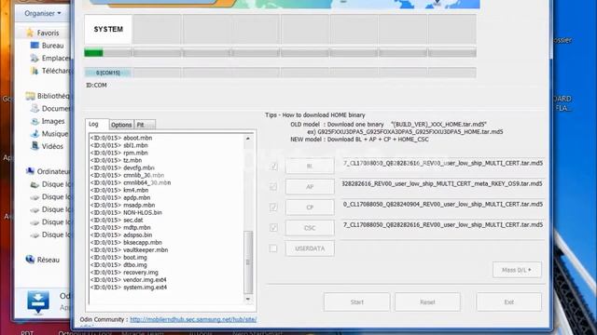The height and width of the screenshot is (335, 597).
Task: Click the ID:COM label text
Action: point(96,85)
